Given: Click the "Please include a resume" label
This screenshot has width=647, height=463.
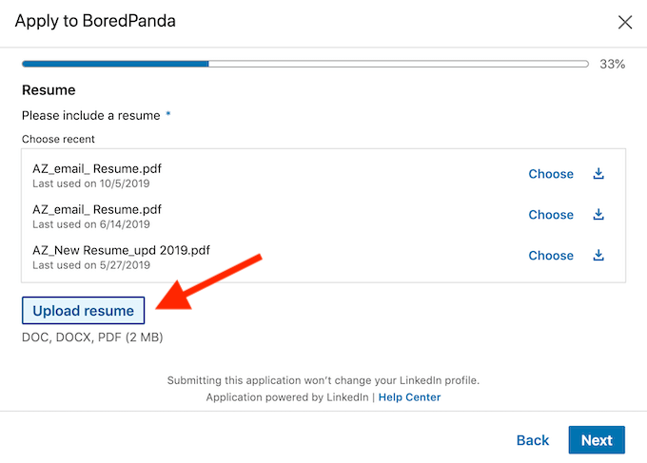Looking at the screenshot, I should [91, 115].
